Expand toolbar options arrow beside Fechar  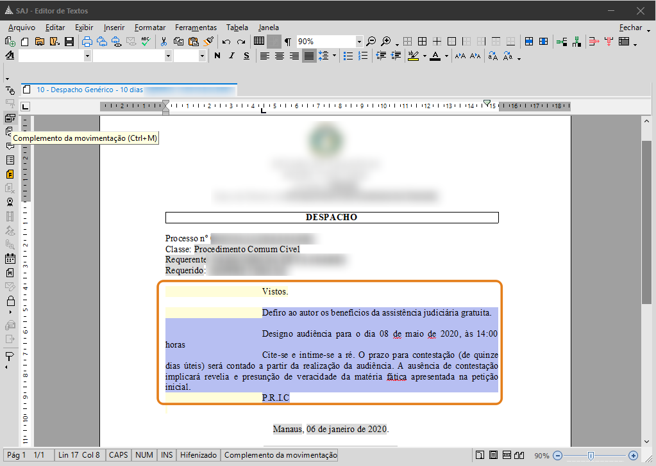click(649, 31)
